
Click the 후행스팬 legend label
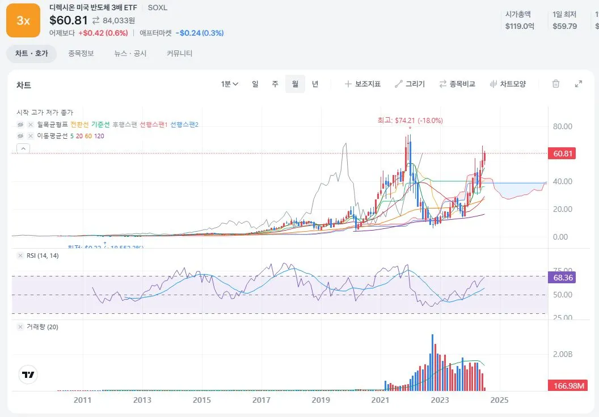click(x=125, y=125)
